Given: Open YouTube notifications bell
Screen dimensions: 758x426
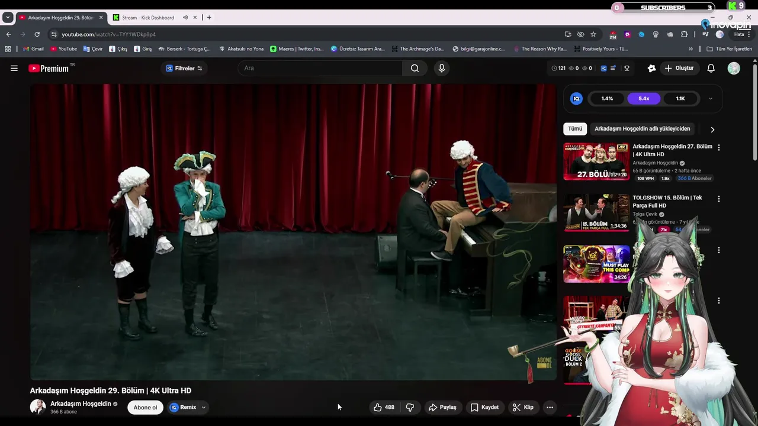Looking at the screenshot, I should pos(711,68).
